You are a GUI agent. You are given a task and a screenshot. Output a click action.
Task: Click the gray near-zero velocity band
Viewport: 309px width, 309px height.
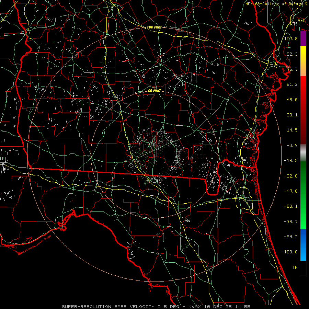tap(303, 153)
